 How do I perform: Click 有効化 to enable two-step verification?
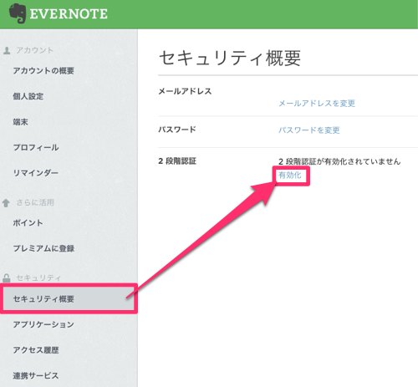tap(290, 176)
